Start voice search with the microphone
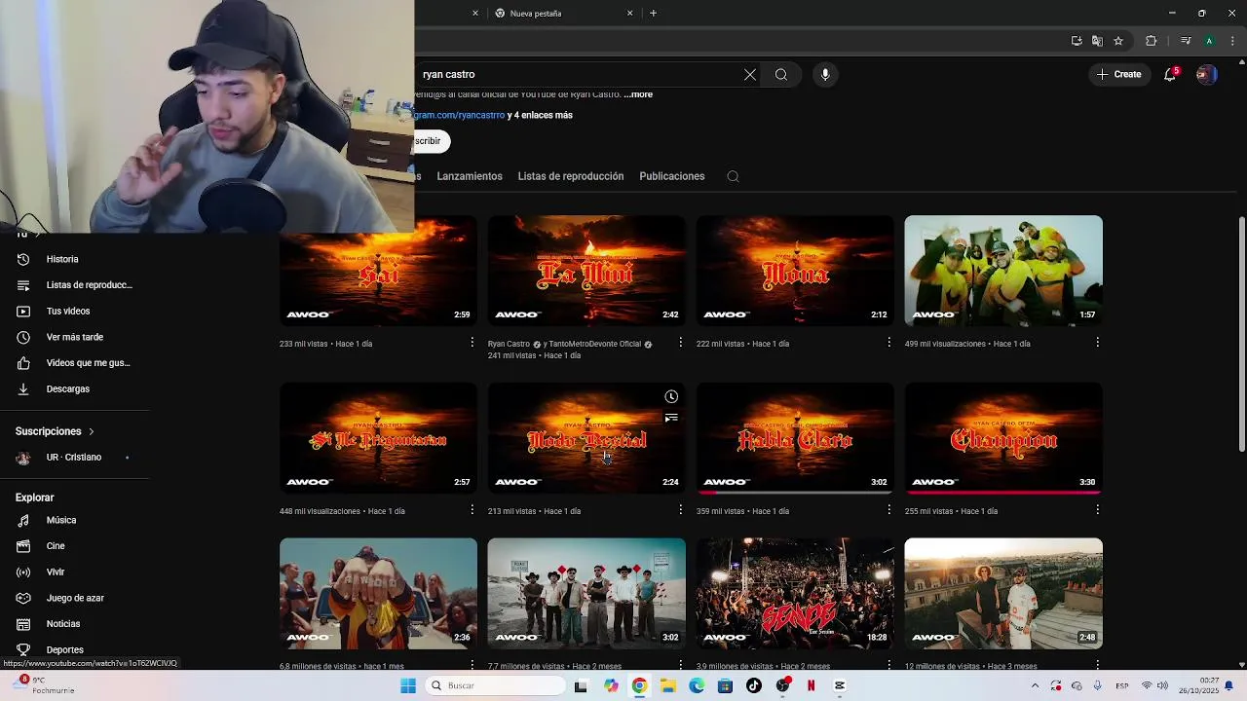 tap(825, 75)
